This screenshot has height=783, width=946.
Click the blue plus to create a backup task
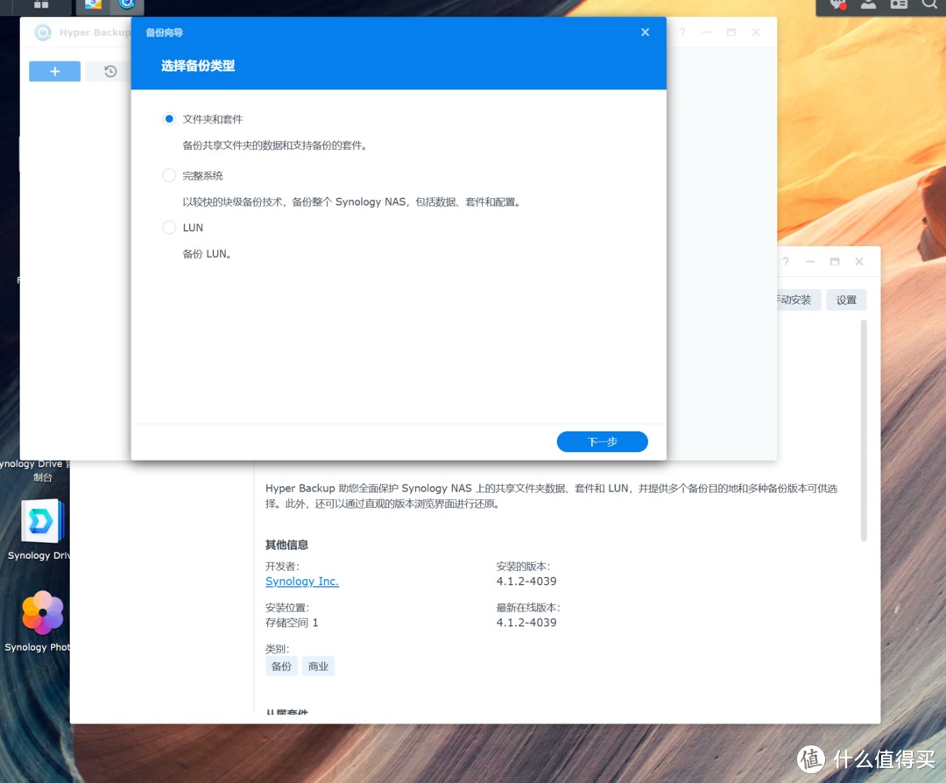tap(54, 71)
